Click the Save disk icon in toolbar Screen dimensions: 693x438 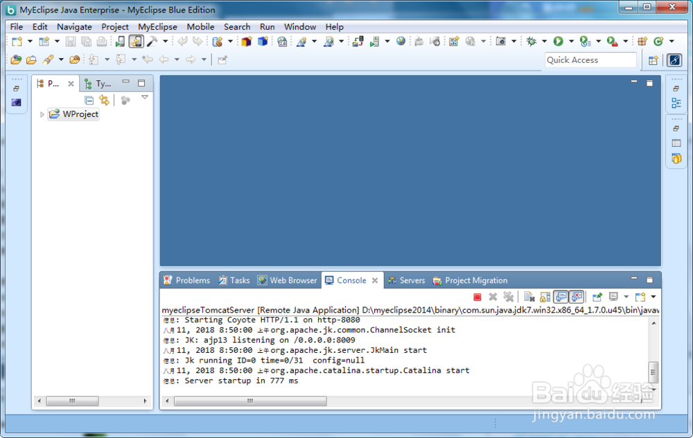70,42
